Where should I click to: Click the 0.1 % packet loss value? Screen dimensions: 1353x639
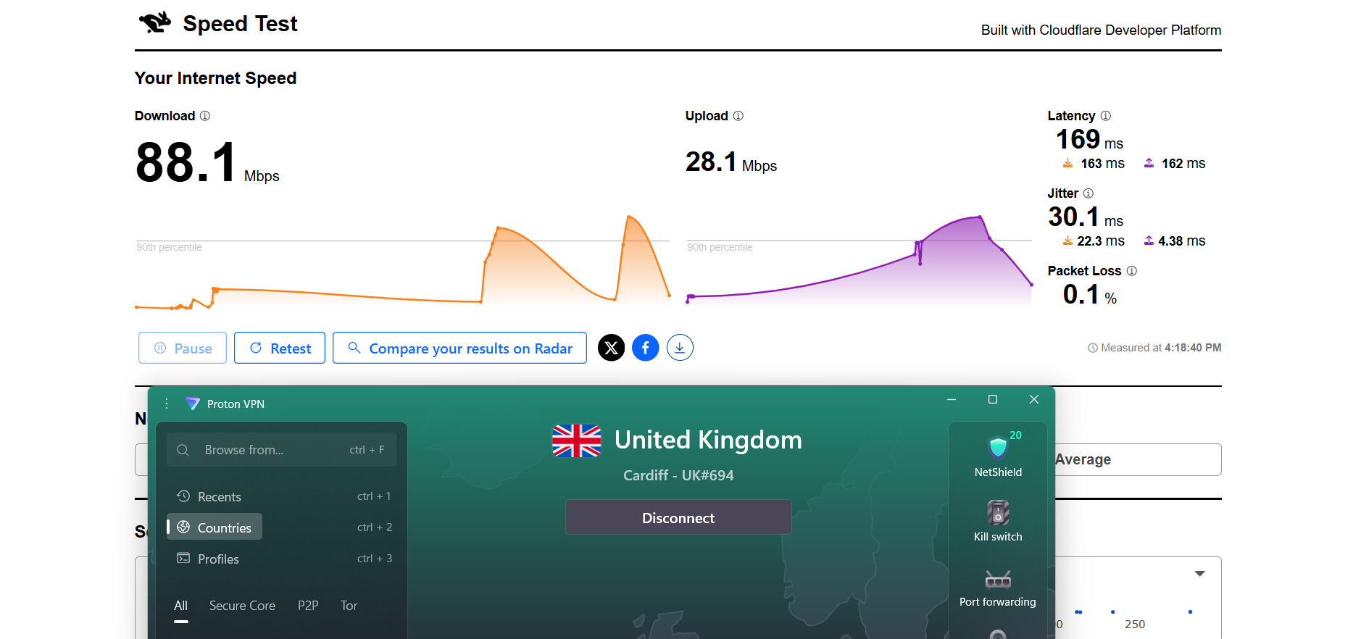pos(1090,294)
